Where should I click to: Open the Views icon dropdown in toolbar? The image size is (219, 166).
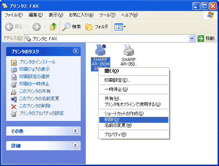(x=120, y=27)
